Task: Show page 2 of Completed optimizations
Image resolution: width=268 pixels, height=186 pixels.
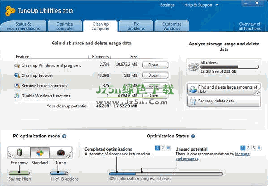Action: [163, 148]
